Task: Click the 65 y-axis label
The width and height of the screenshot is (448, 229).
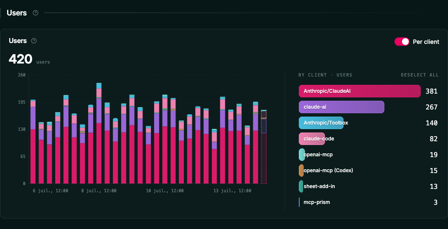Action: point(23,156)
